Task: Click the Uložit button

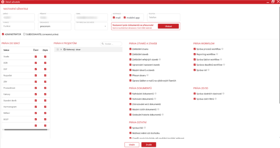Action: click(132, 145)
